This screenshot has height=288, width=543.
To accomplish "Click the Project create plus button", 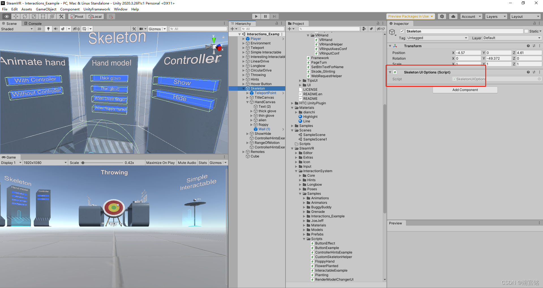I will point(289,29).
